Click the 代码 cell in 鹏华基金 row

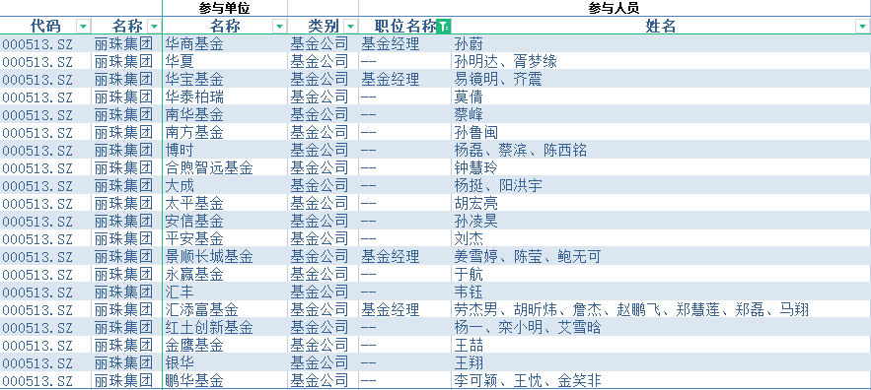click(45, 380)
